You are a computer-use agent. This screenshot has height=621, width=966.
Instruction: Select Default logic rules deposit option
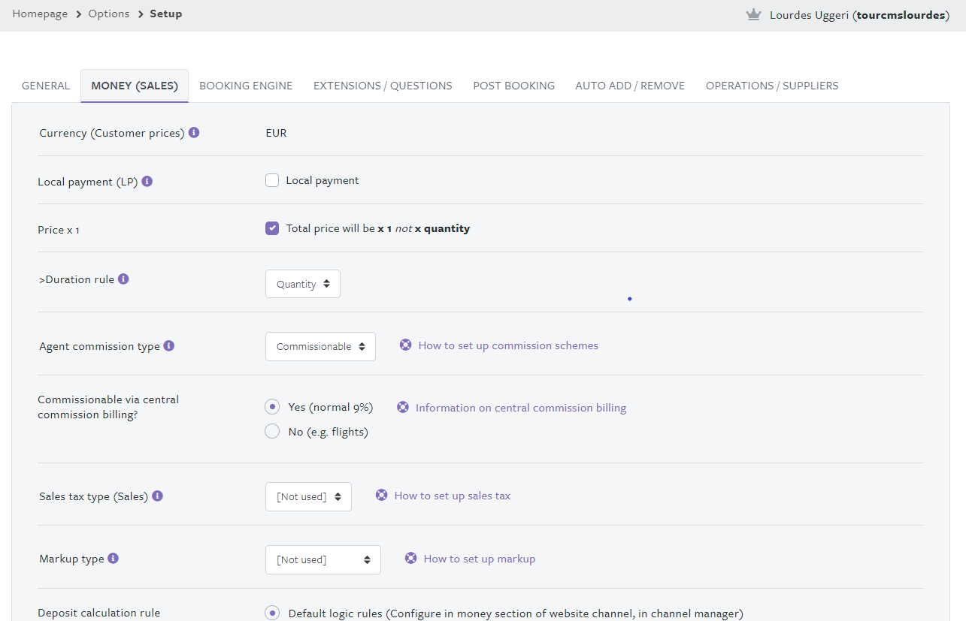[272, 613]
